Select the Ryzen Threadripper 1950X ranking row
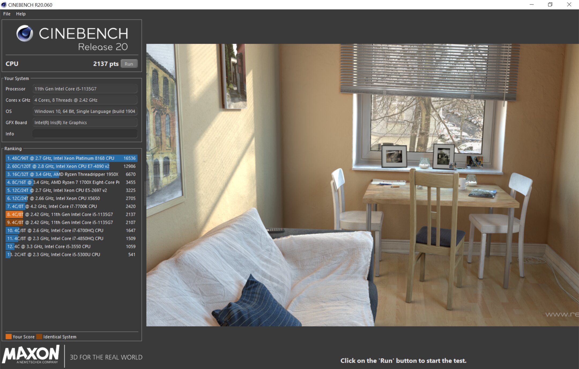This screenshot has height=369, width=579. click(x=71, y=174)
